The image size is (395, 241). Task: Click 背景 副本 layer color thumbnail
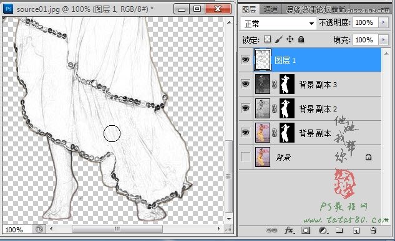pyautogui.click(x=263, y=133)
